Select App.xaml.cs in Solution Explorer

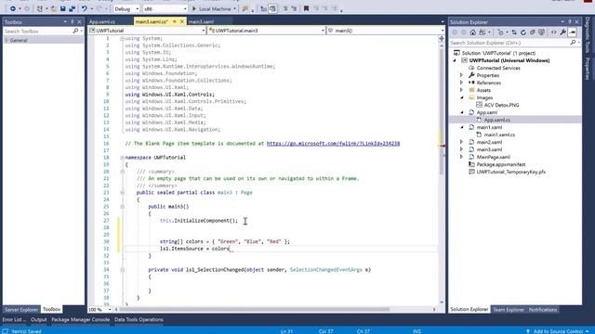496,120
